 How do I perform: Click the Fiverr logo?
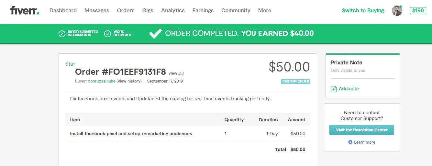click(25, 10)
